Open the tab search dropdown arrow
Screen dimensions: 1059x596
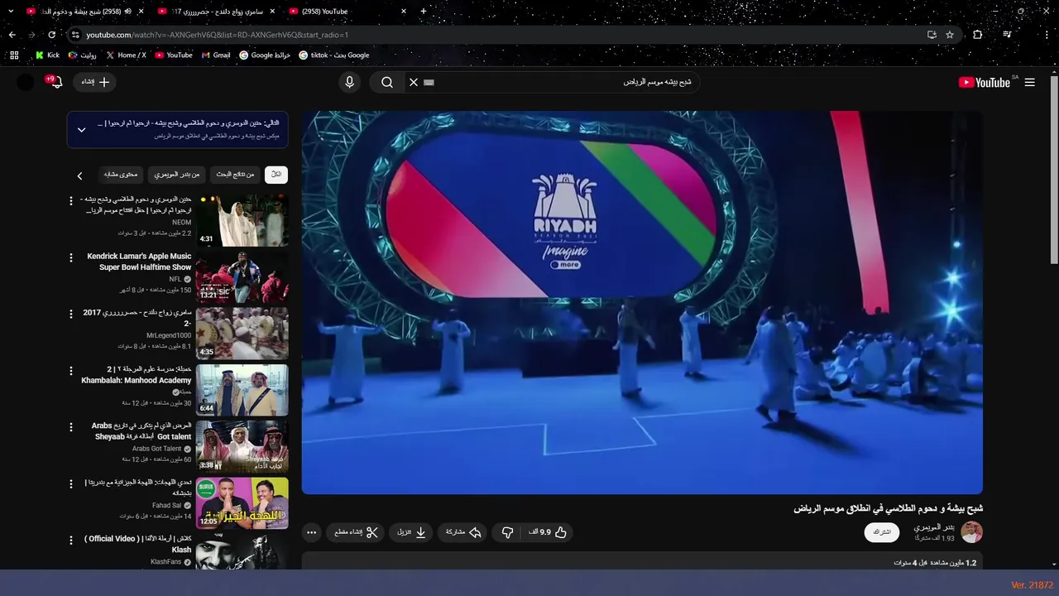coord(11,12)
